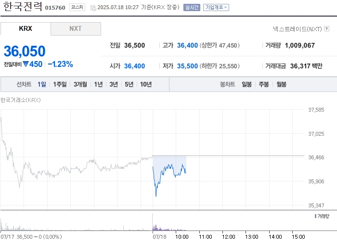Select the 1주일 line chart period

(60, 84)
